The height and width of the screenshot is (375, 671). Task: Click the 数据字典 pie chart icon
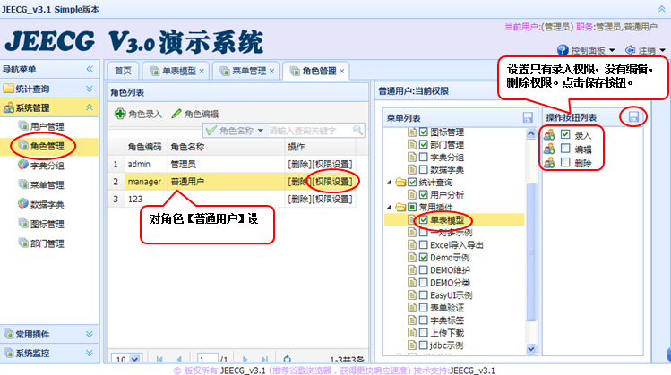pyautogui.click(x=23, y=203)
